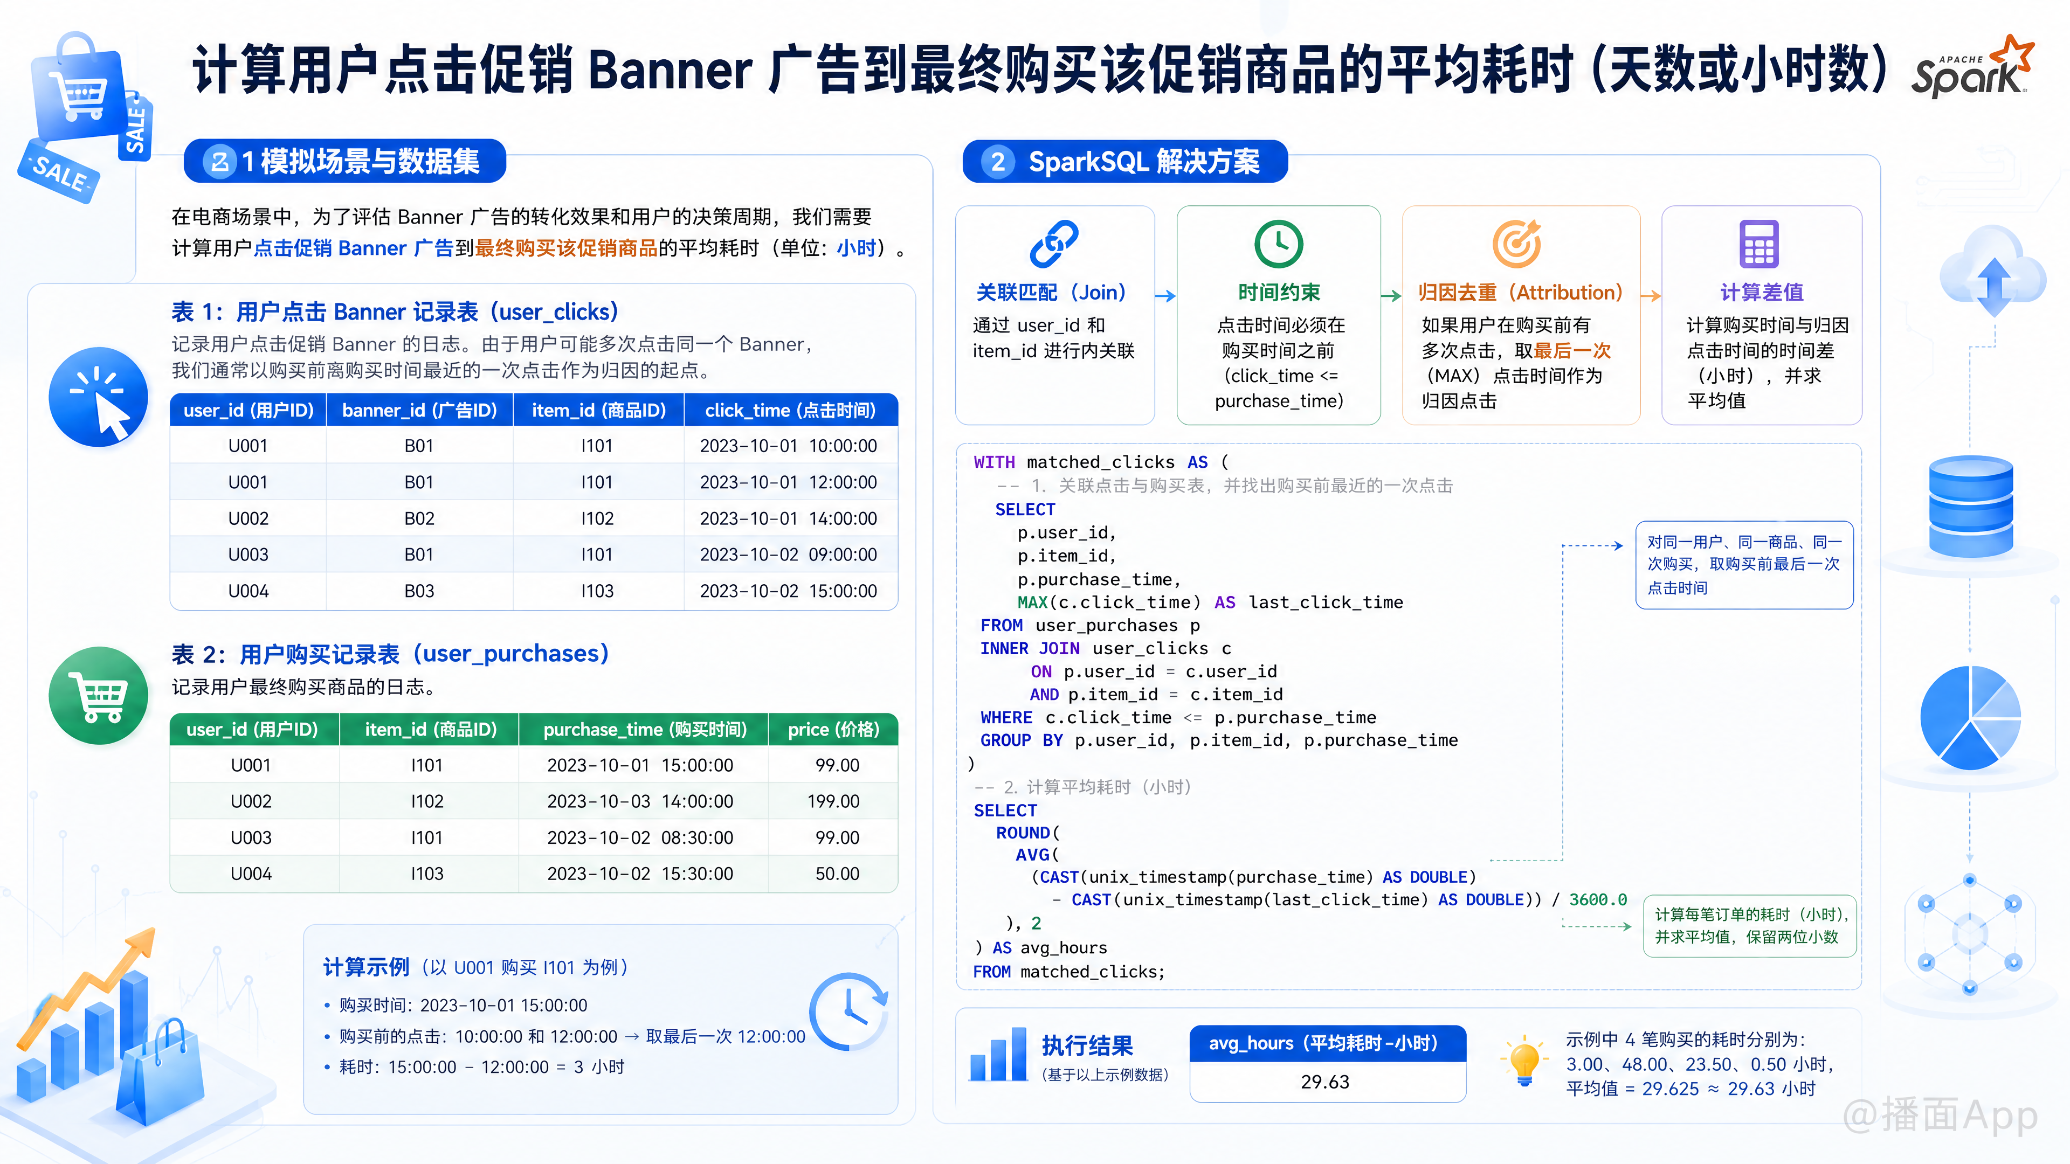Click the bar chart icon beside 执行结果
The width and height of the screenshot is (2070, 1164).
click(998, 1054)
